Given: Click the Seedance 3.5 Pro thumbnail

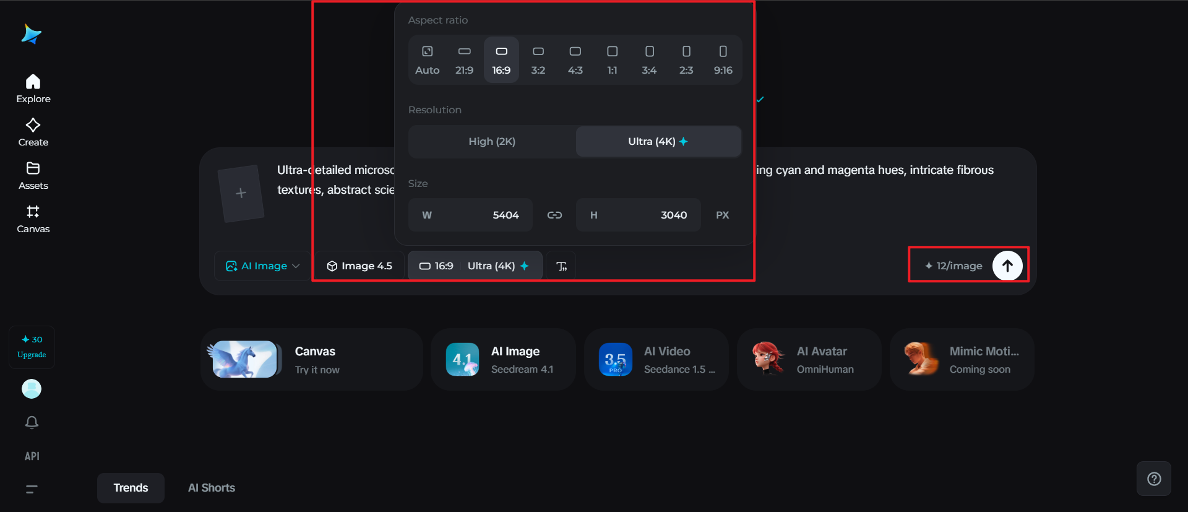Looking at the screenshot, I should click(x=615, y=360).
